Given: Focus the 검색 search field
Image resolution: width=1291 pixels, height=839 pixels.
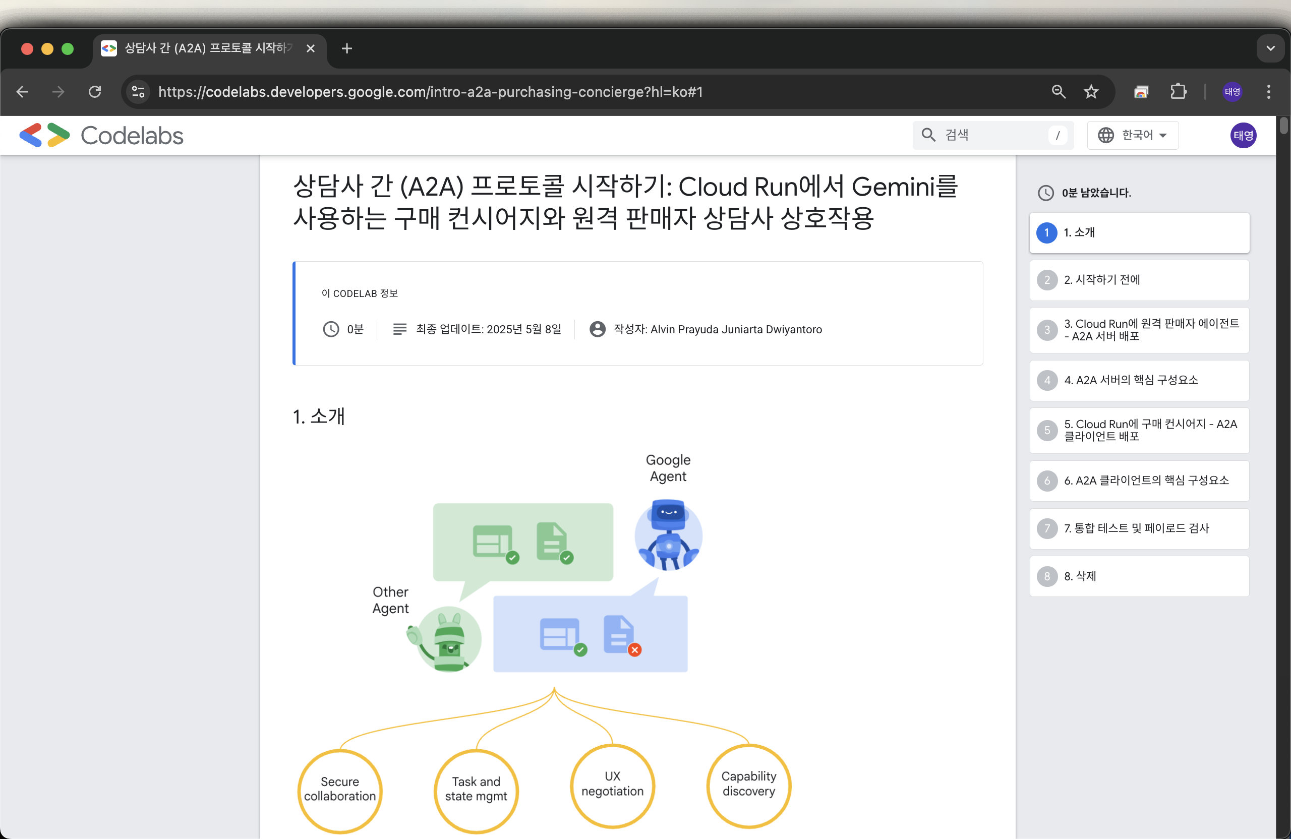Looking at the screenshot, I should (x=992, y=135).
